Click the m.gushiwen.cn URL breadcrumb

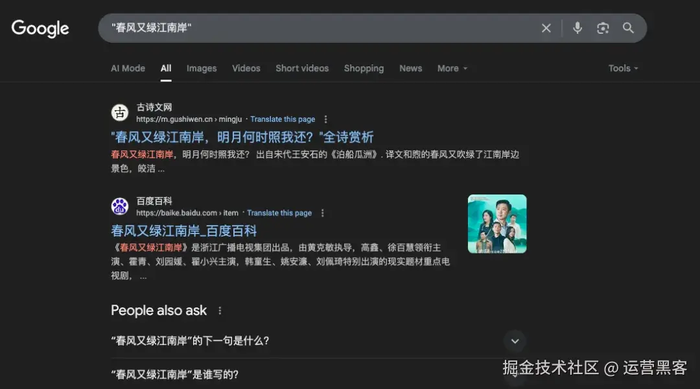pos(189,119)
